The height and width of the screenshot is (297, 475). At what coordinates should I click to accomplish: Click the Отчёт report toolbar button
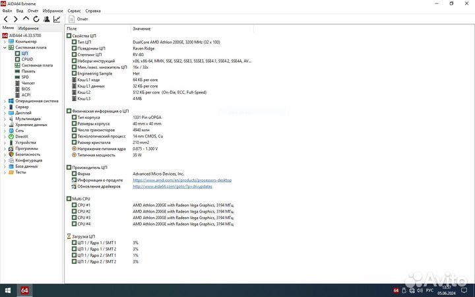[78, 19]
